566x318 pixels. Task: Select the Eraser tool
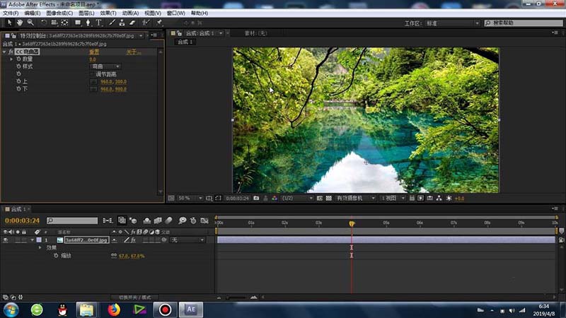tap(132, 23)
